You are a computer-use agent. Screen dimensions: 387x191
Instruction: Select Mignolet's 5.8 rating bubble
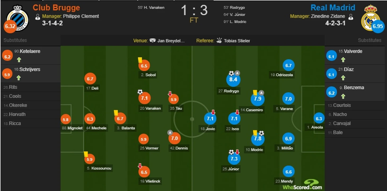pos(65,119)
